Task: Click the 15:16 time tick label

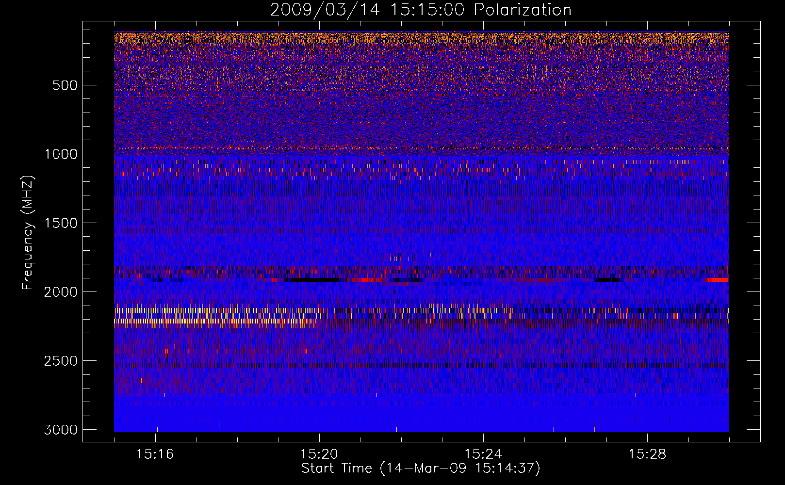Action: [x=155, y=454]
